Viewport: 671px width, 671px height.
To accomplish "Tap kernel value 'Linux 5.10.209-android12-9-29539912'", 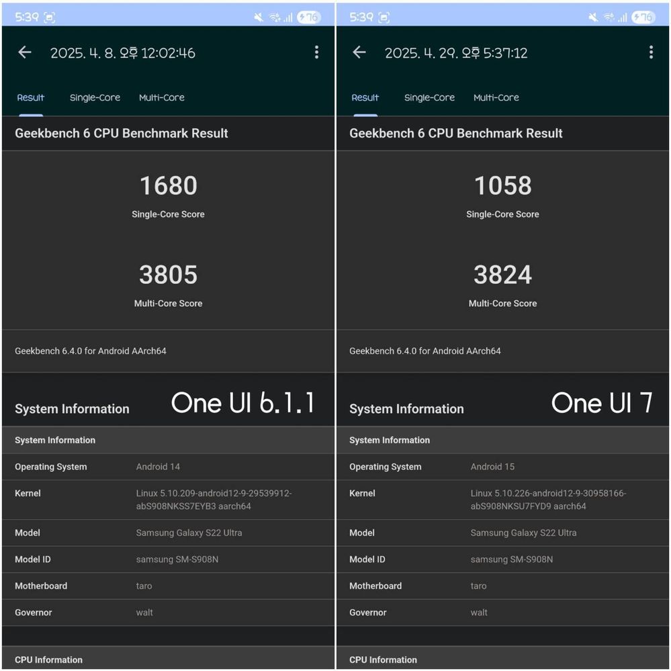I will point(214,494).
